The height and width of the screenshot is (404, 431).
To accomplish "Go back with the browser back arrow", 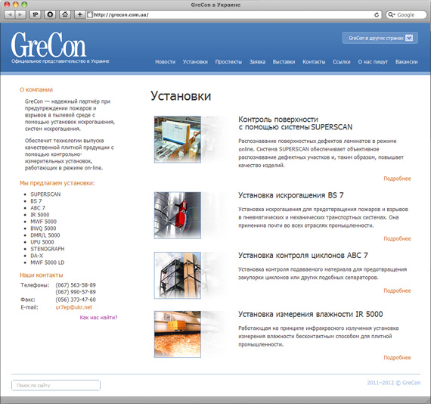I will pos(10,14).
